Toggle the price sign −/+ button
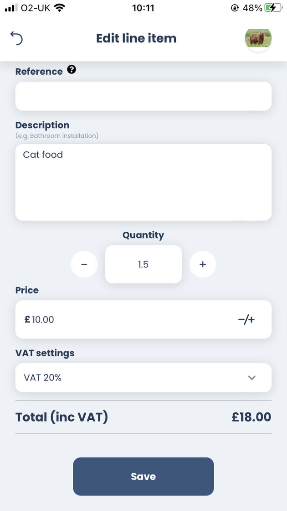287x511 pixels. coord(246,320)
